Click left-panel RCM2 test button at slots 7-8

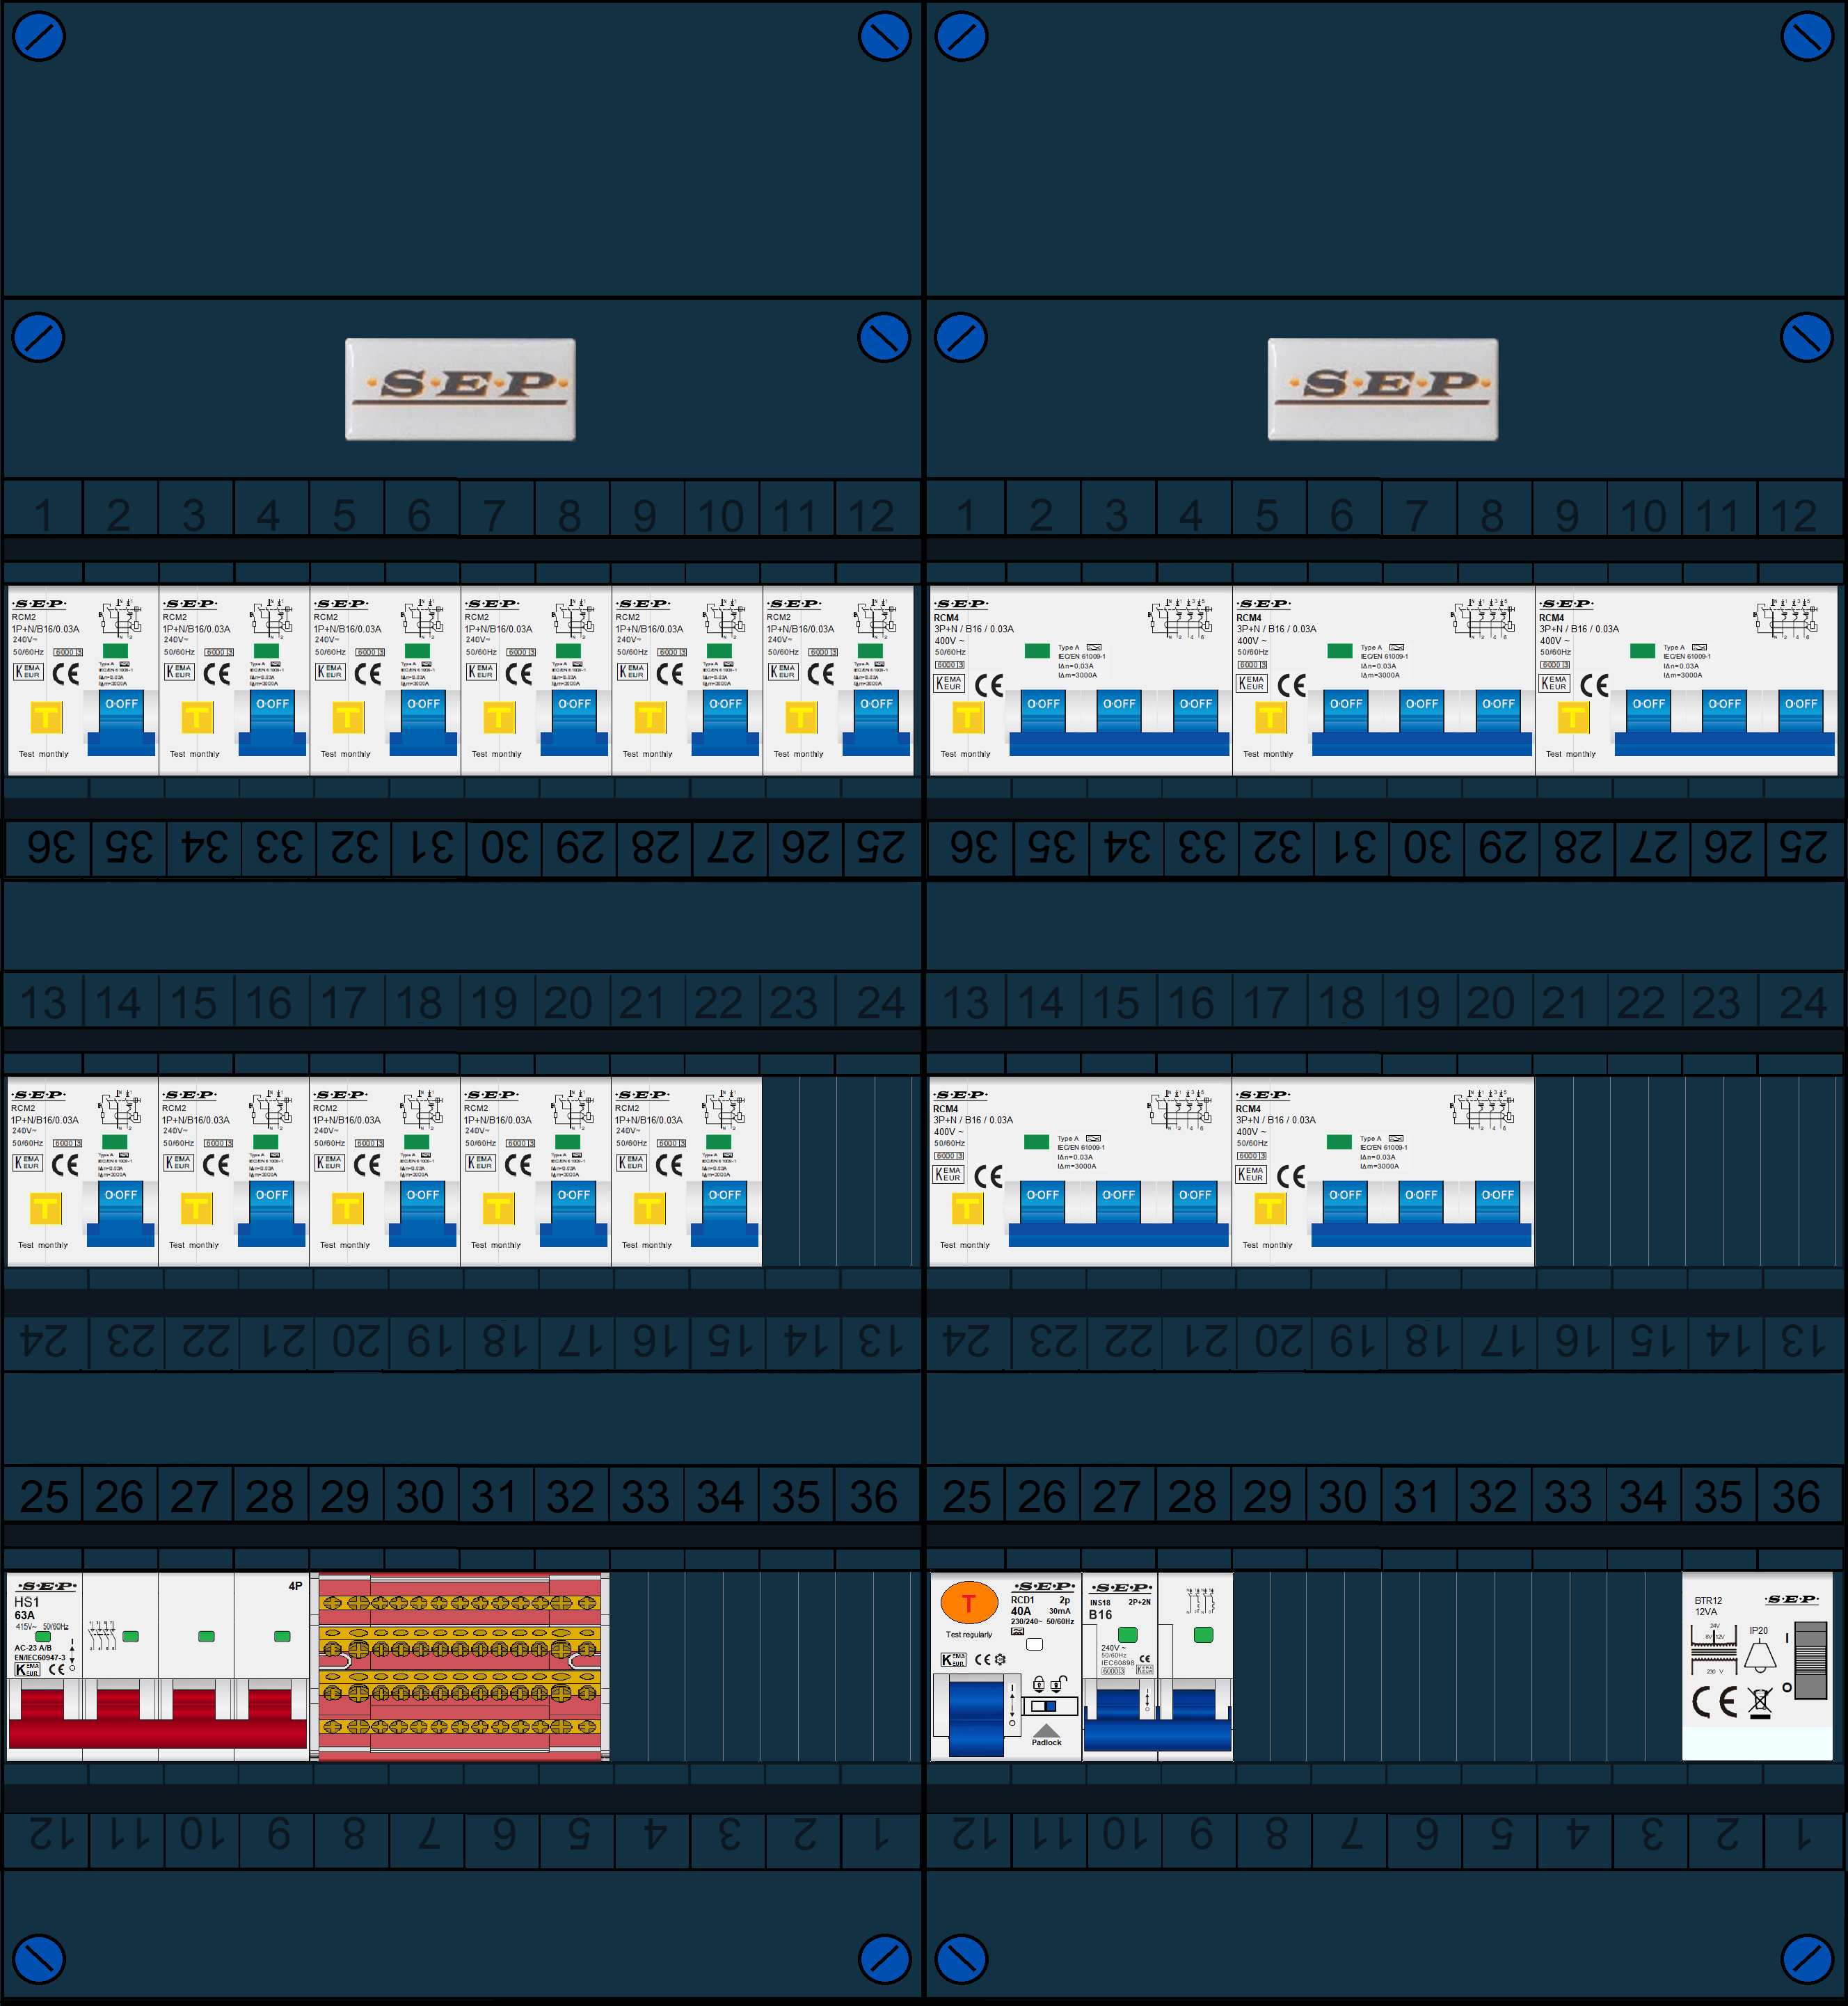click(499, 716)
